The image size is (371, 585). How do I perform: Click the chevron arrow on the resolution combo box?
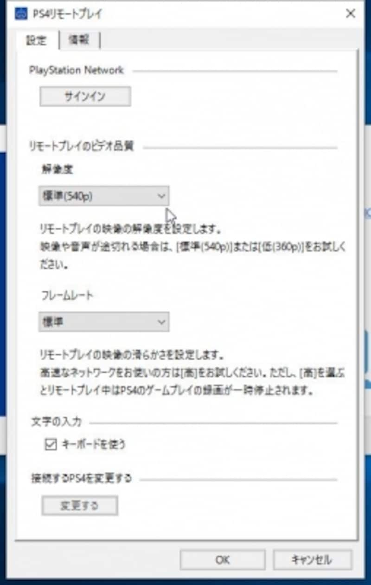pyautogui.click(x=161, y=196)
